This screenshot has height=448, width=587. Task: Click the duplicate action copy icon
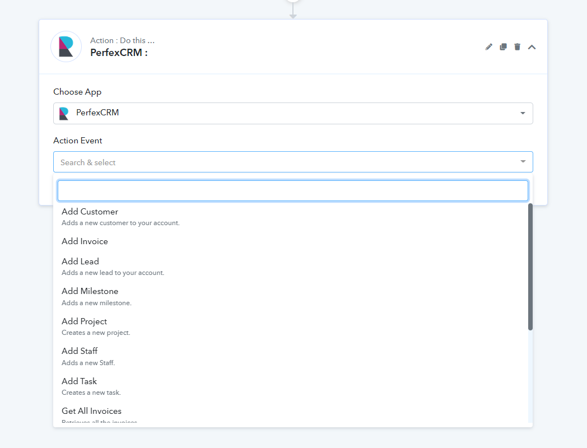(x=503, y=47)
